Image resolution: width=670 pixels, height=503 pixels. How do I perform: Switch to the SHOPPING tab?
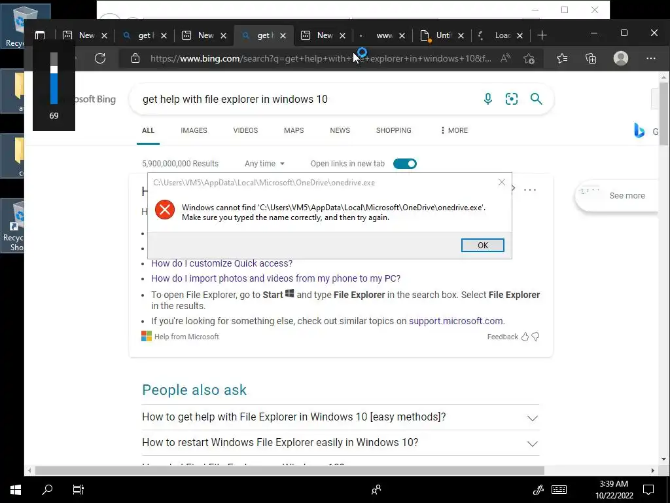tap(393, 130)
